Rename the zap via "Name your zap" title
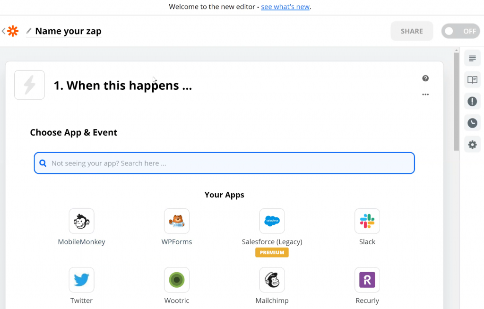 (x=68, y=31)
